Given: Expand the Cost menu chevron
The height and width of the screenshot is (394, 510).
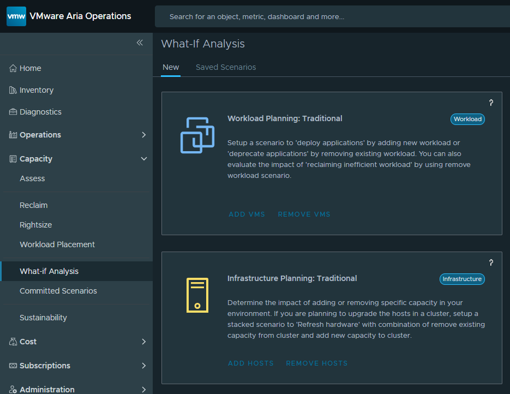Looking at the screenshot, I should point(144,342).
